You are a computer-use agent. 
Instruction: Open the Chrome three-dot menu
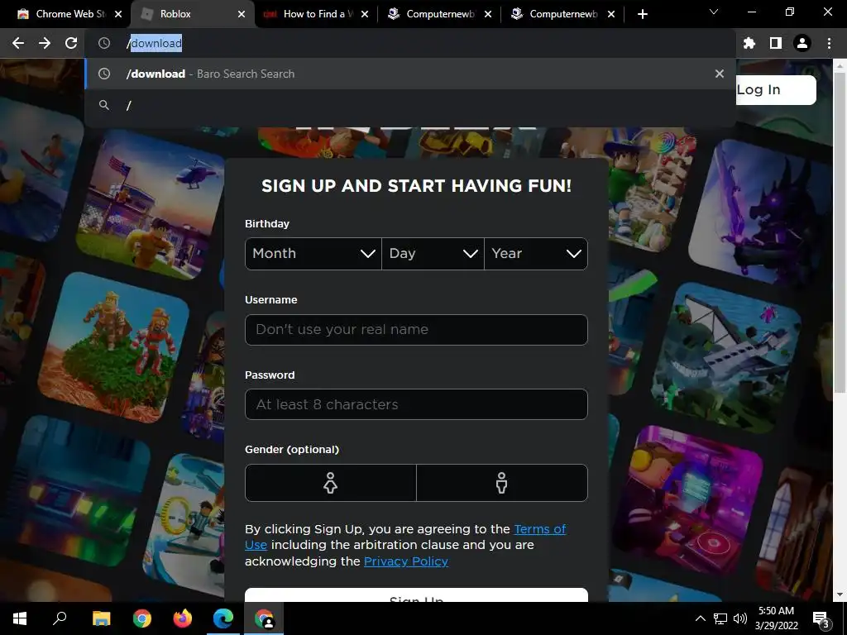[829, 43]
